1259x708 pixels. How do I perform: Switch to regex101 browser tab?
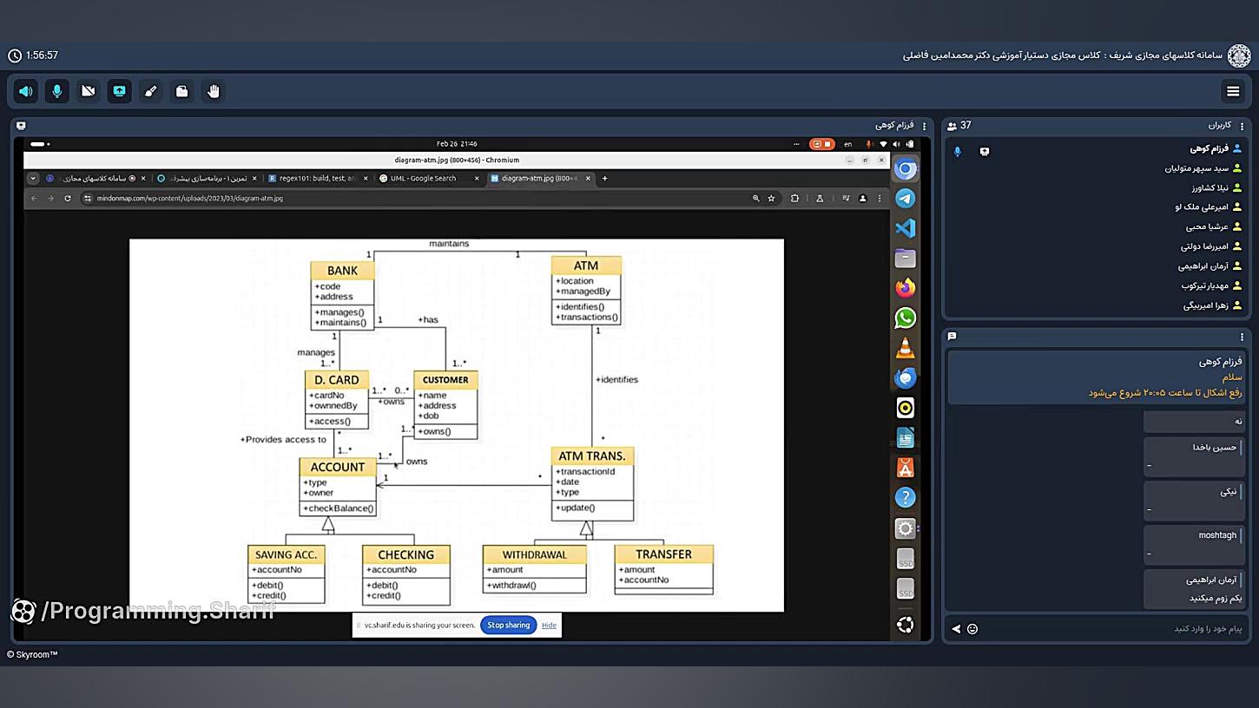point(317,178)
